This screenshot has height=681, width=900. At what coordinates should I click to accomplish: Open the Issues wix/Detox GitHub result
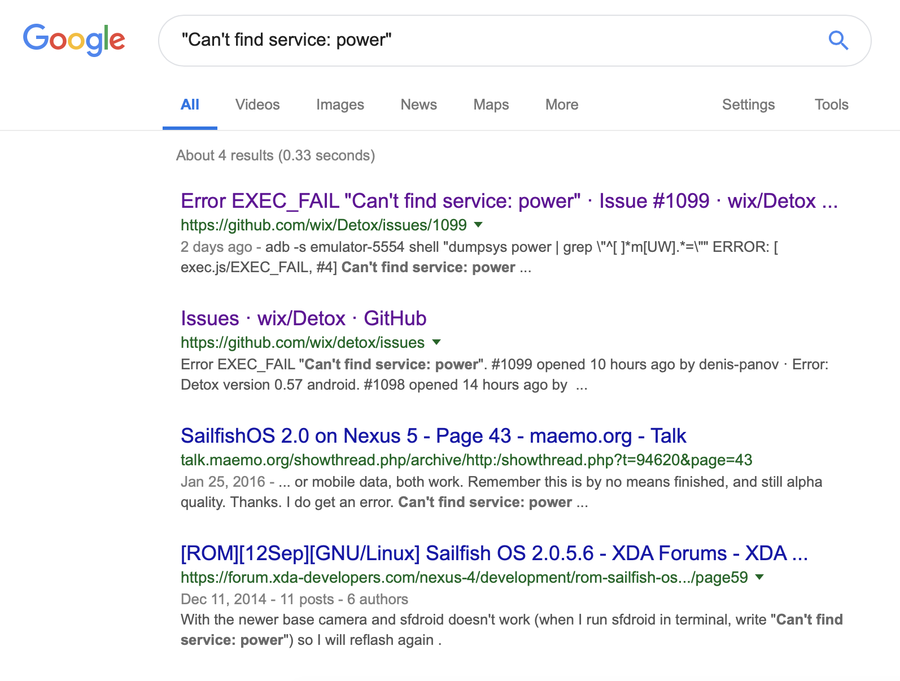coord(303,318)
